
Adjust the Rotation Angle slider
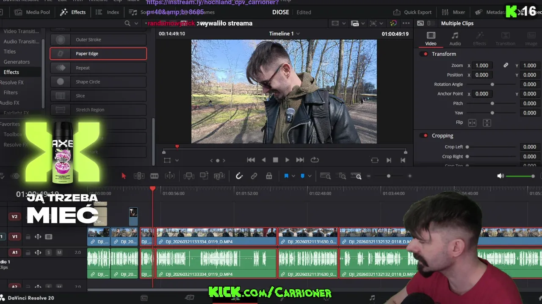coord(492,84)
